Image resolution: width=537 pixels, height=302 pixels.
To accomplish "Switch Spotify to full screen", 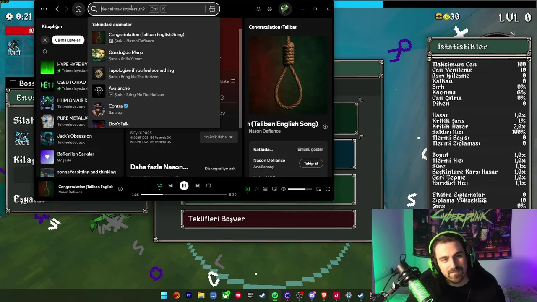I will click(328, 189).
